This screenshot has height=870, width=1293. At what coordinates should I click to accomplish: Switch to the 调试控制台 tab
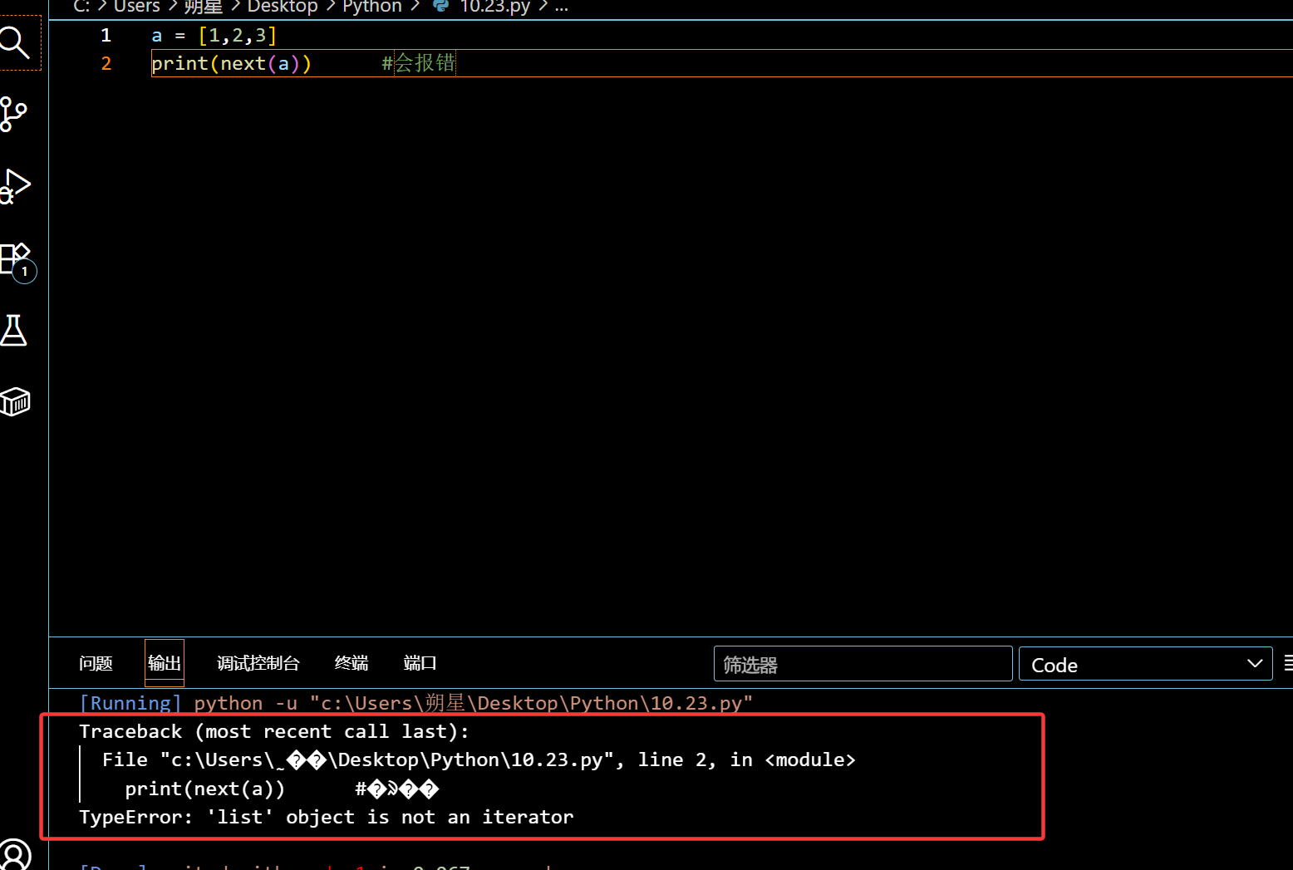[x=258, y=663]
